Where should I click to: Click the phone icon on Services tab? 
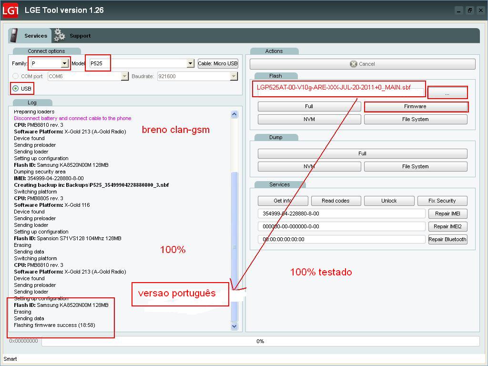13,35
